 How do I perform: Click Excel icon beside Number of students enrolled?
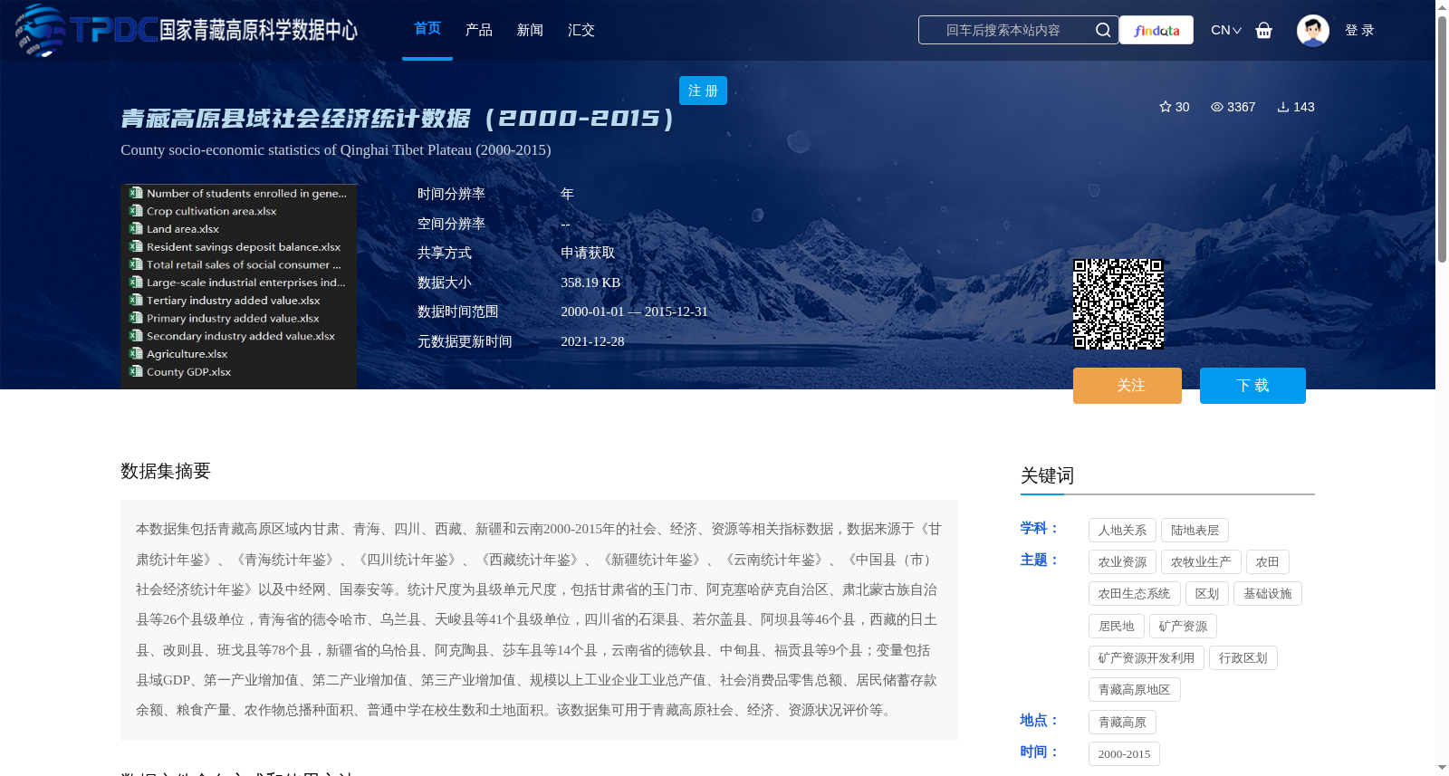[x=136, y=193]
